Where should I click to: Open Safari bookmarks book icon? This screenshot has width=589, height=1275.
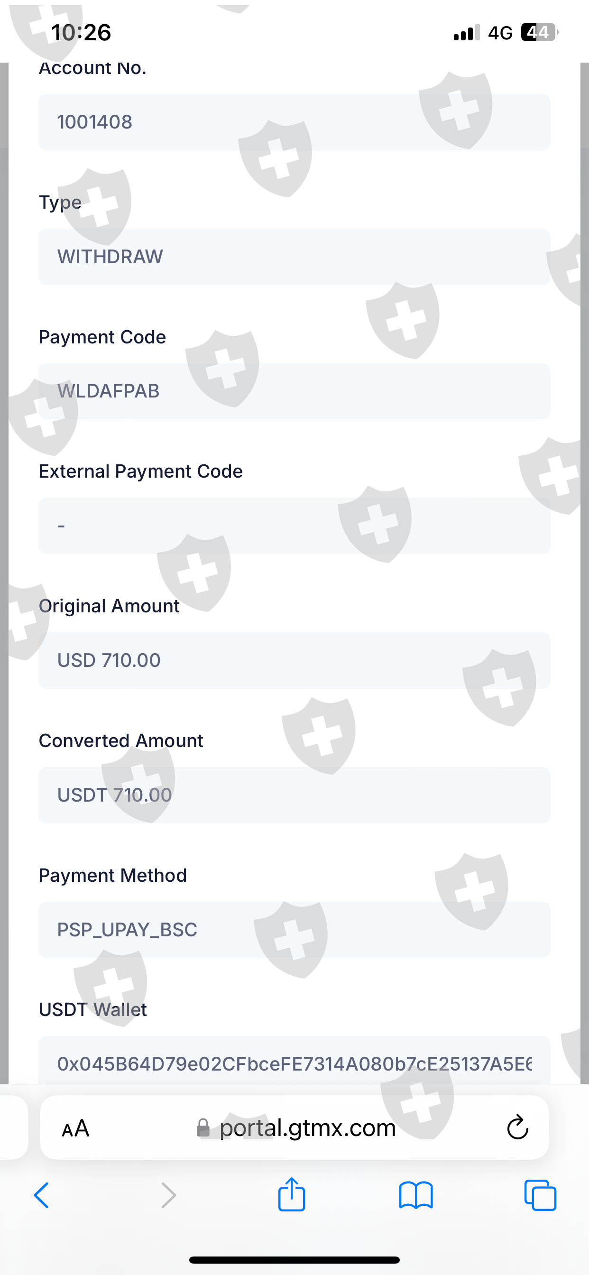coord(416,1195)
